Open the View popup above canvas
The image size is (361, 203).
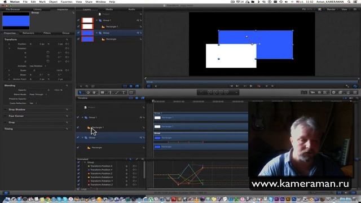coord(344,10)
